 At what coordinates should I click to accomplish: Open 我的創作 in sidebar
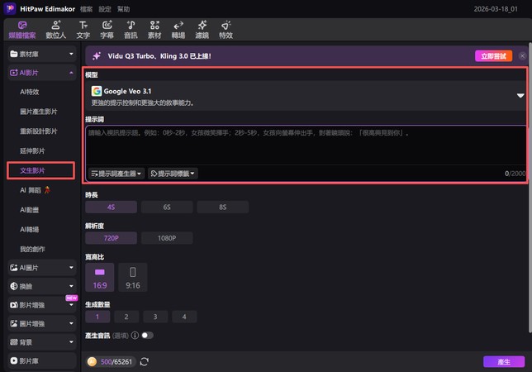(x=32, y=249)
